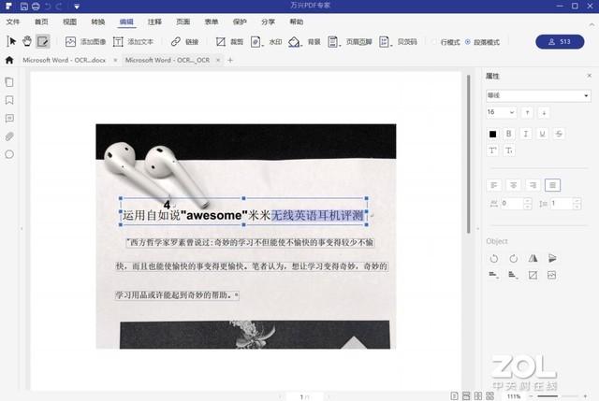The width and height of the screenshot is (599, 401).
Task: Open the page thumbnails sidebar panel
Action: (x=9, y=82)
